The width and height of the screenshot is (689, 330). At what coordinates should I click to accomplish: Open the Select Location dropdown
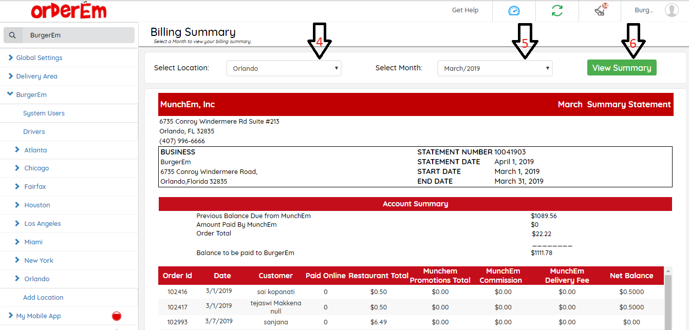point(284,68)
